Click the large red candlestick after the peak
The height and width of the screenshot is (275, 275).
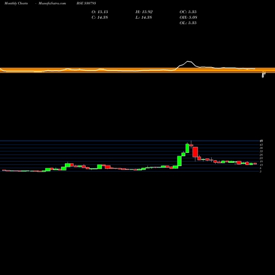point(195,152)
